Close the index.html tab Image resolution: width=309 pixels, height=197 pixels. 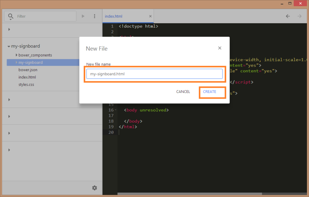coord(150,16)
